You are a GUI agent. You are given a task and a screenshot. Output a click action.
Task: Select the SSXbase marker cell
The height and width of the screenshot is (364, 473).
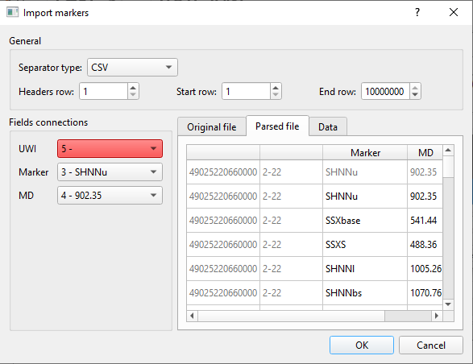point(365,221)
